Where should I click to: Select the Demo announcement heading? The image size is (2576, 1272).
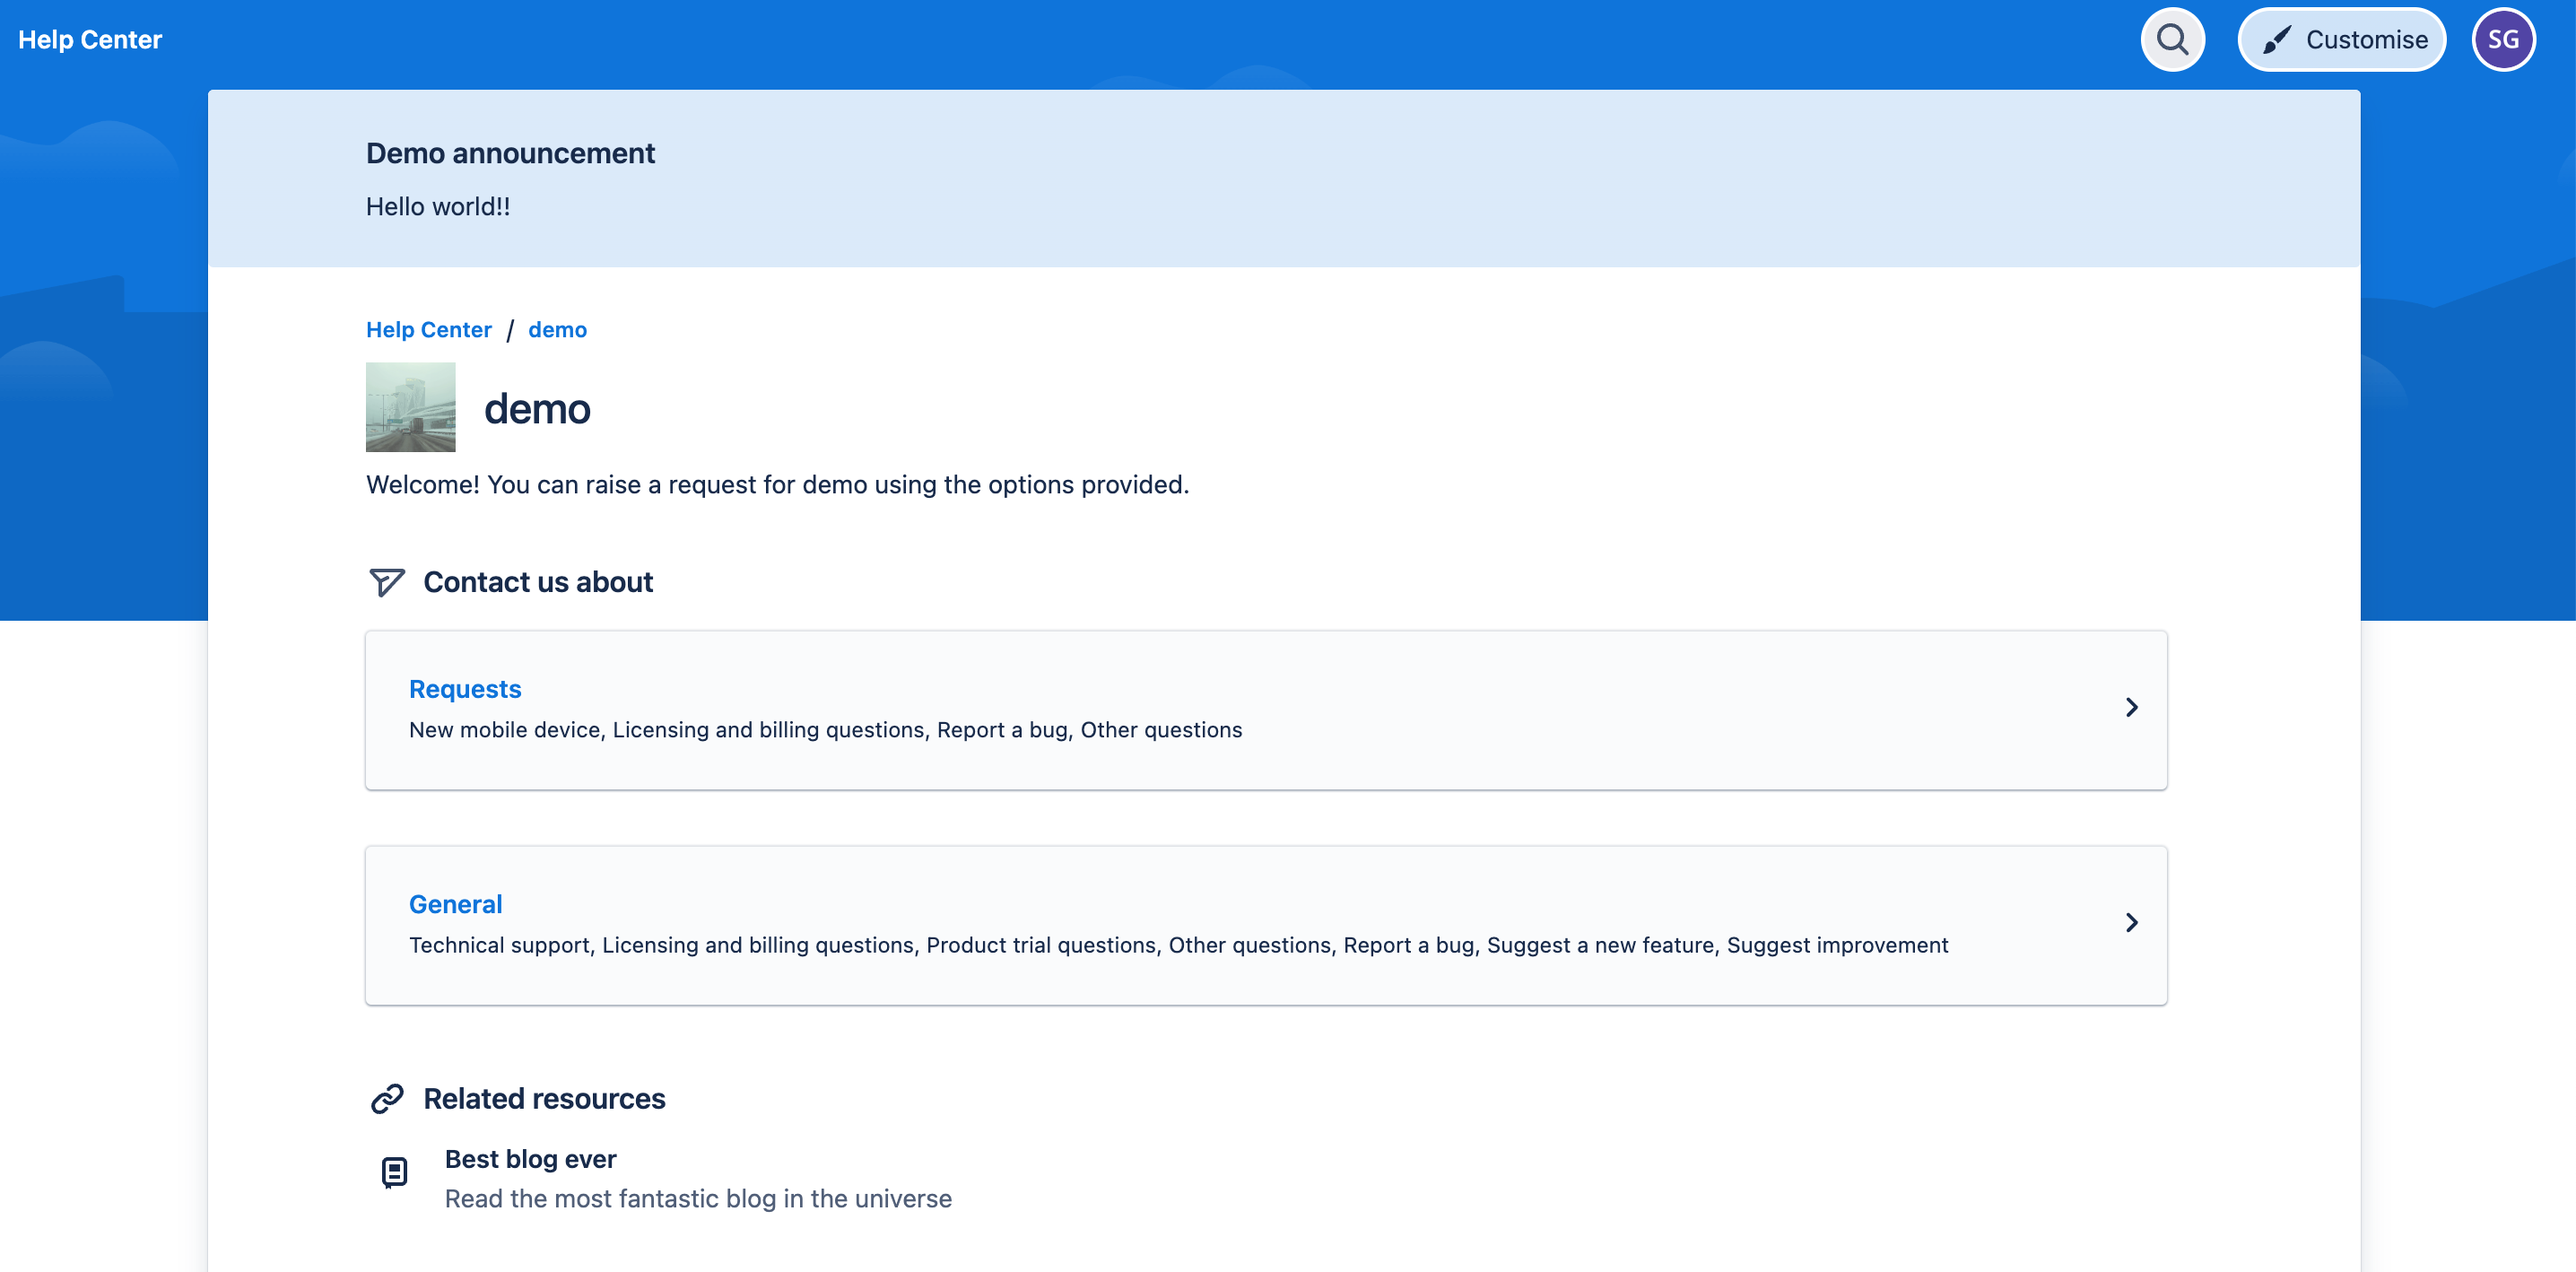click(x=510, y=153)
